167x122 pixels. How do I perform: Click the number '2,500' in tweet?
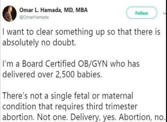65,75
